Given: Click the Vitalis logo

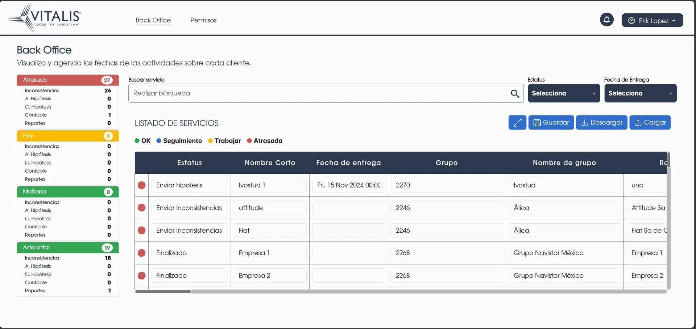Looking at the screenshot, I should (45, 18).
